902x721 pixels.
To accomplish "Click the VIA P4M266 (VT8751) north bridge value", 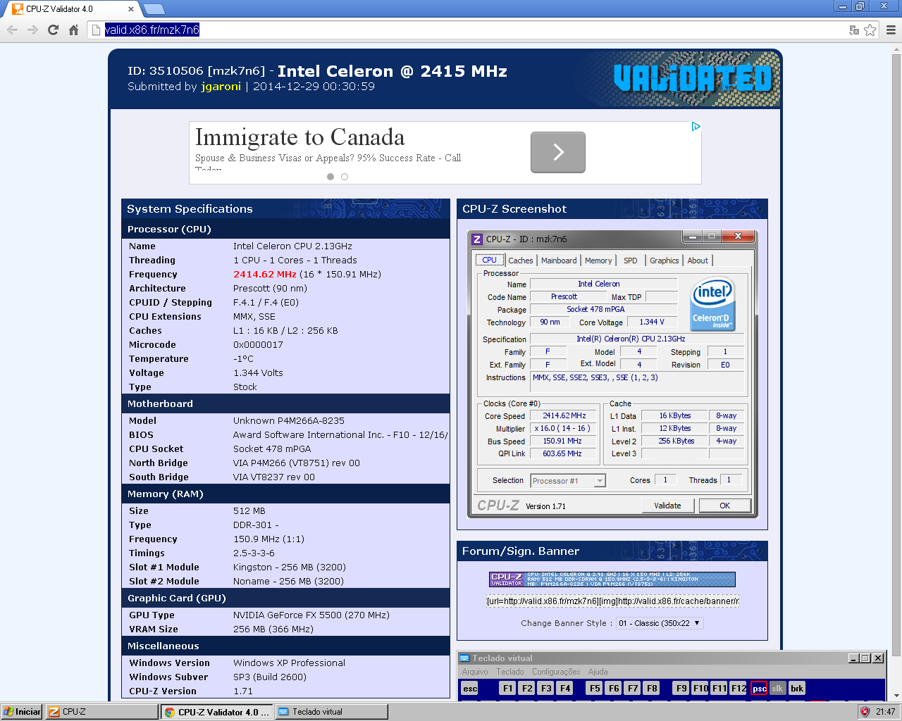I will click(x=297, y=463).
